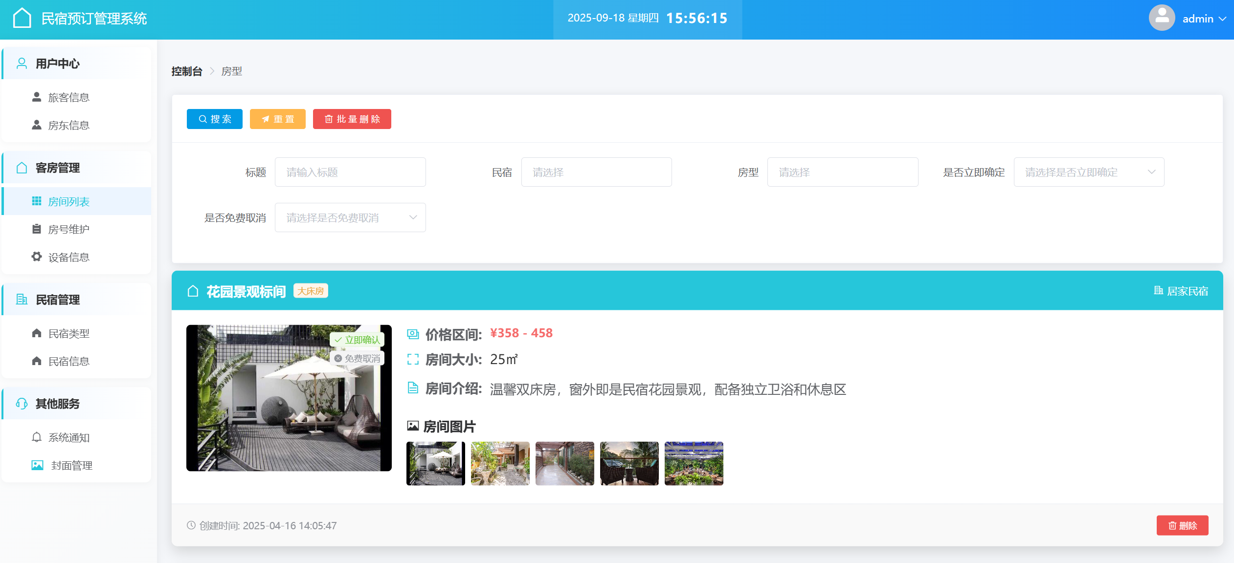Click the header date and time display

click(x=648, y=19)
